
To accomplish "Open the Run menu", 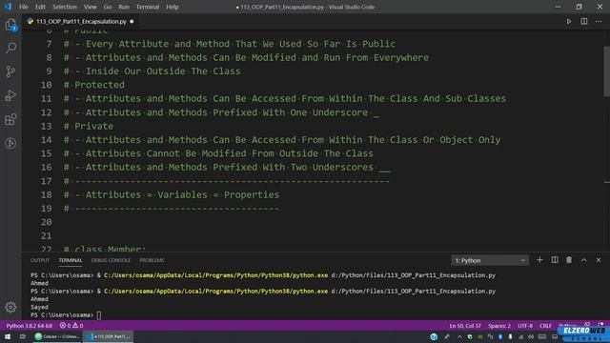I will pyautogui.click(x=124, y=7).
